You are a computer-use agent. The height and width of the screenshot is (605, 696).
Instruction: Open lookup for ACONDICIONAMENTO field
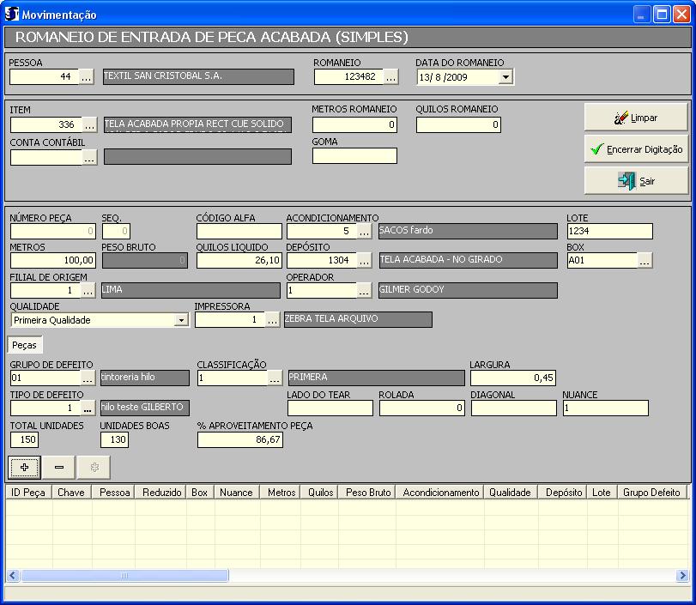[x=364, y=232]
